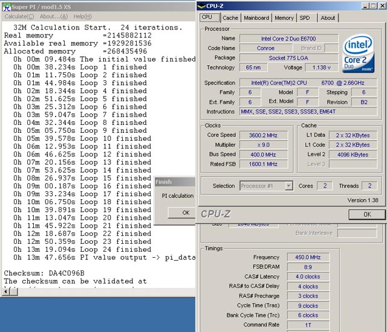Click the Finish dialog title bar
The width and height of the screenshot is (387, 332).
pos(175,182)
